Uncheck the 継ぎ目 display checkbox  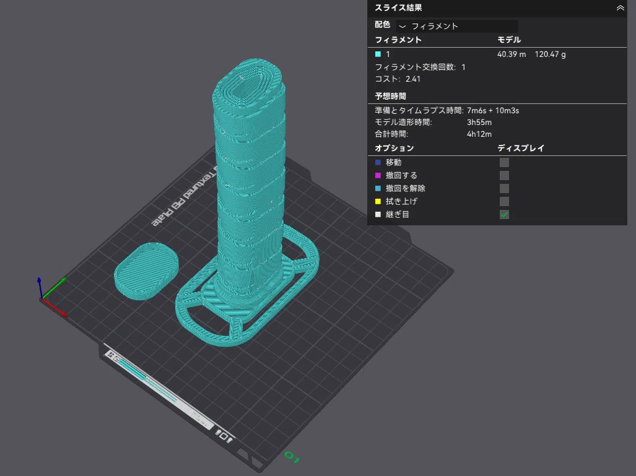point(504,215)
